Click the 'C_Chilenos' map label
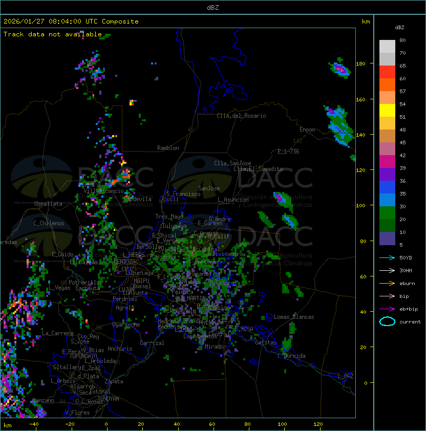This screenshot has width=426, height=431. point(49,223)
